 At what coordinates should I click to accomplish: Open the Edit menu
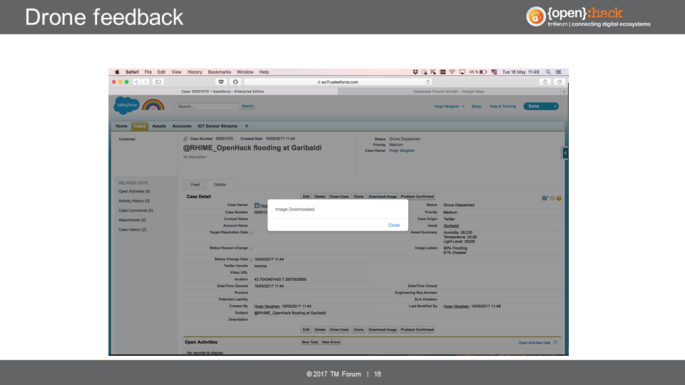pos(162,72)
